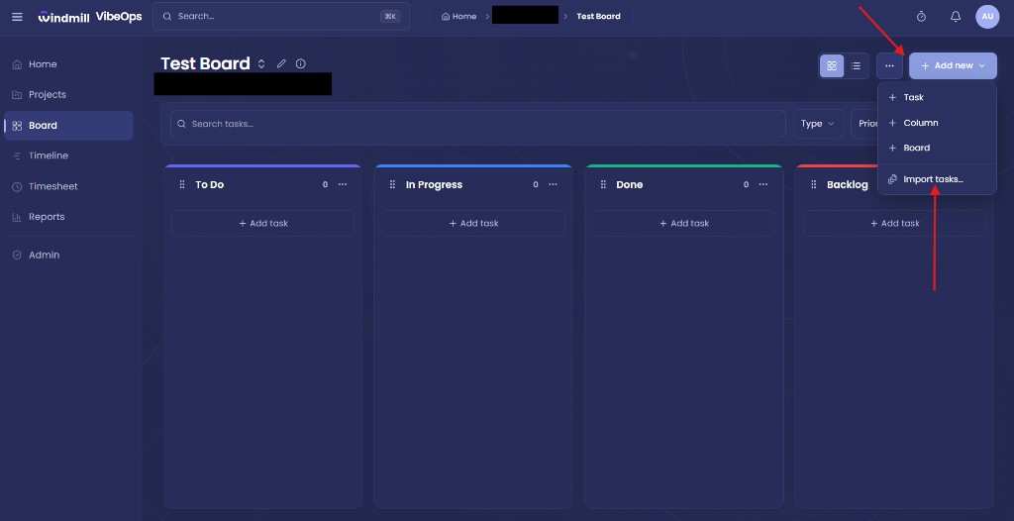
Task: Open the In Progress column options menu
Action: point(553,184)
